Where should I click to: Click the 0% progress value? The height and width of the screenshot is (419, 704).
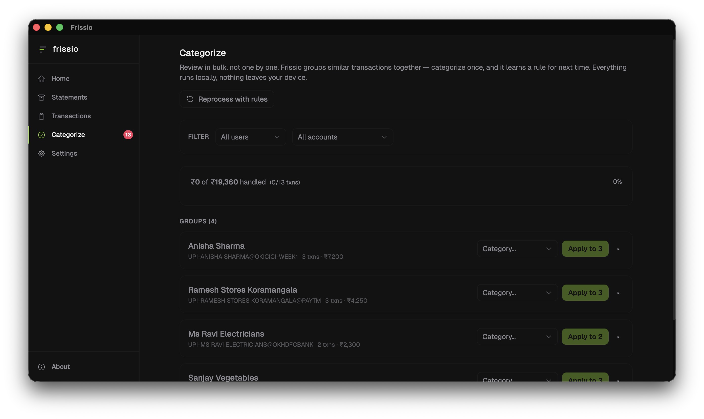coord(617,182)
